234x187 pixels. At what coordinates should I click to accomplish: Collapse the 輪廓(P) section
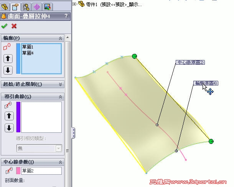(x=60, y=38)
